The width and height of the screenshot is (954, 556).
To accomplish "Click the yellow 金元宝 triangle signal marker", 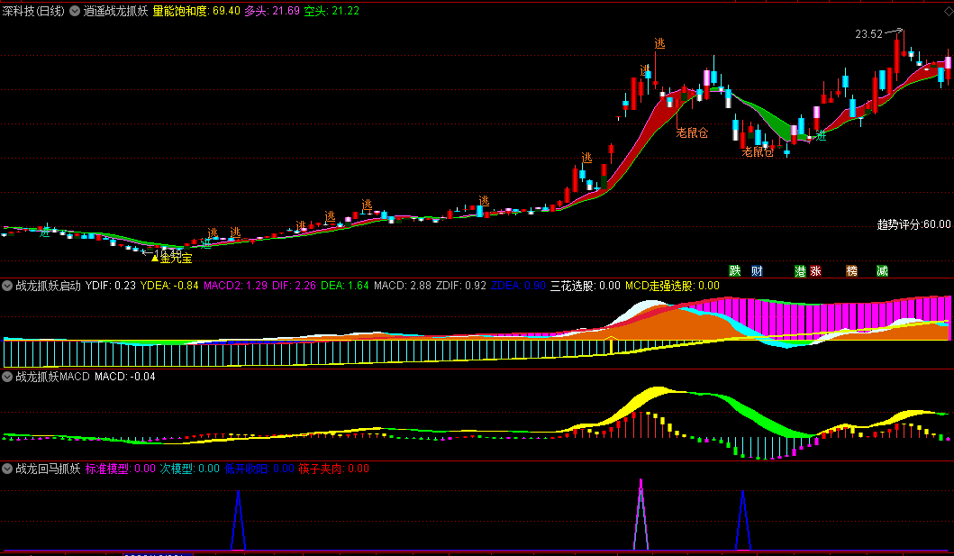I will click(155, 258).
